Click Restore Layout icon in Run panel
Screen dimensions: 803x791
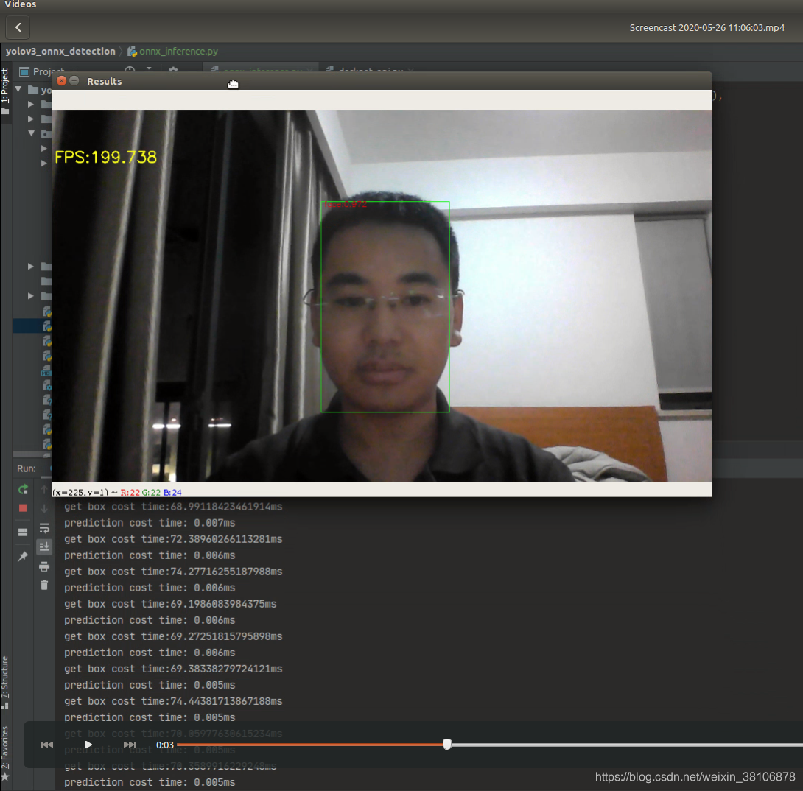[x=23, y=532]
